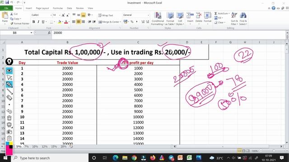The image size is (289, 162).
Task: Click Sort & Filter button
Action: point(234,18)
